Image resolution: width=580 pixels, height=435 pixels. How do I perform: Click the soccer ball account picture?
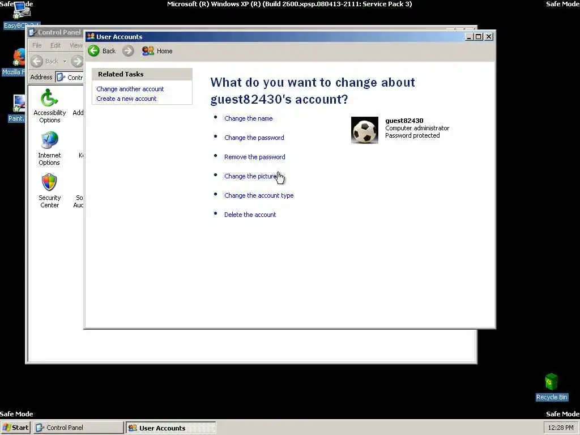364,130
